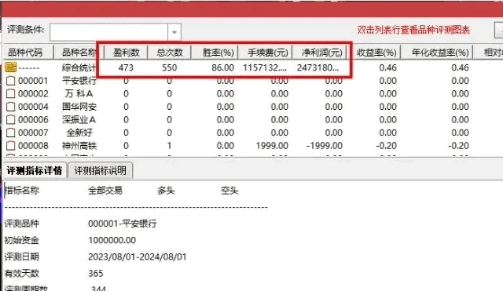The width and height of the screenshot is (503, 291).
Task: Click the 全部交易 column label
Action: [x=105, y=191]
